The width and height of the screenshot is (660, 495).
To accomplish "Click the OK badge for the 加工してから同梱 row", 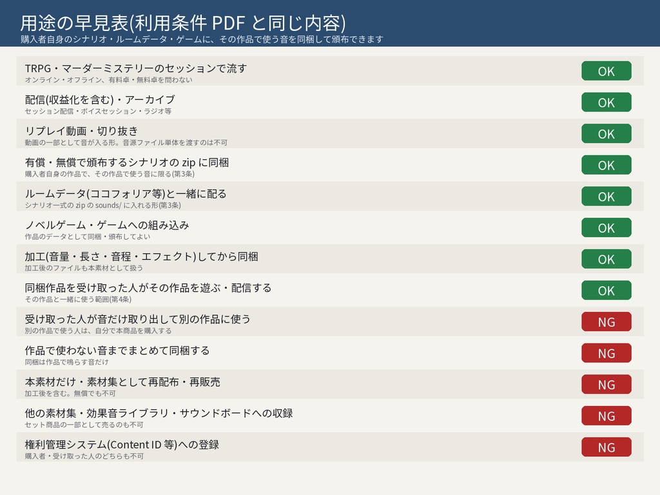I will [606, 259].
